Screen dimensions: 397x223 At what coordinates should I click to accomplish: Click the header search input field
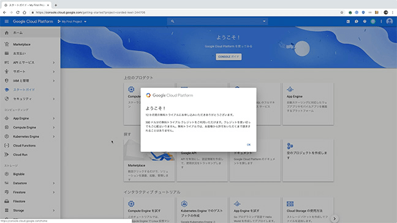point(217,21)
